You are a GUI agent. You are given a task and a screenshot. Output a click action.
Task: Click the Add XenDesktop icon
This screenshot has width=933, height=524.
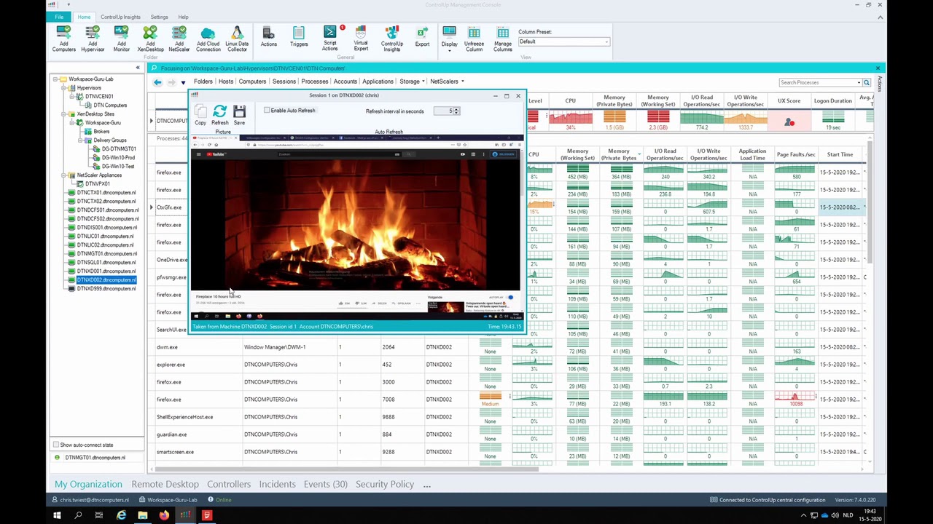point(150,39)
